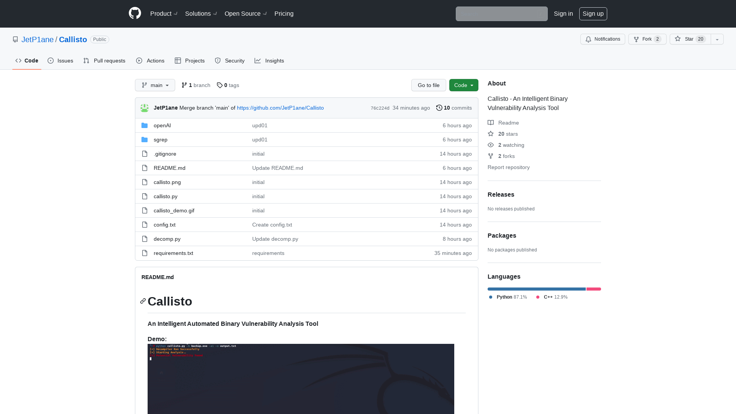Click the config.txt file icon
This screenshot has height=414, width=736.
tap(145, 225)
